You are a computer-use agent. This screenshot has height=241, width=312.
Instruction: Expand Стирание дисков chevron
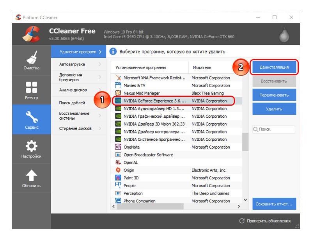100,128
